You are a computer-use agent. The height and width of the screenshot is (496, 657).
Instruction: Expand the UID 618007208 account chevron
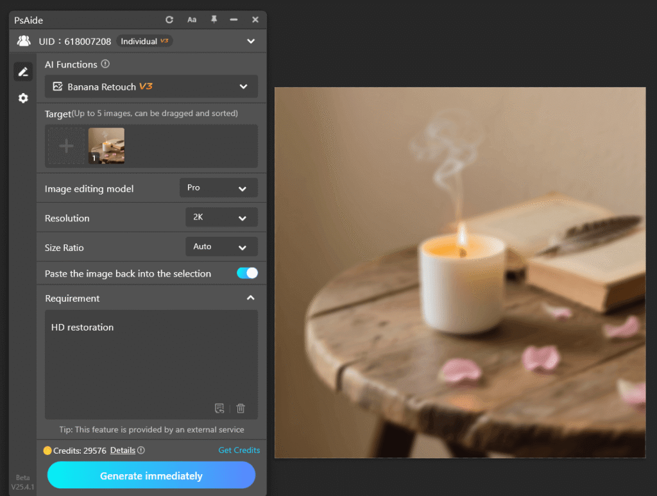coord(252,40)
